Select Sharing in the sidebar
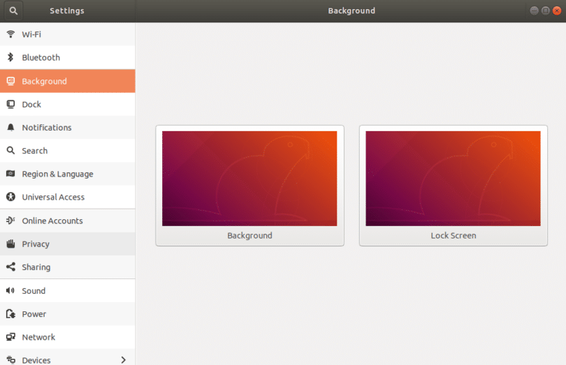 (68, 267)
